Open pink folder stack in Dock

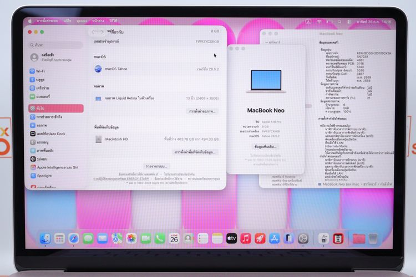pyautogui.click(x=359, y=239)
